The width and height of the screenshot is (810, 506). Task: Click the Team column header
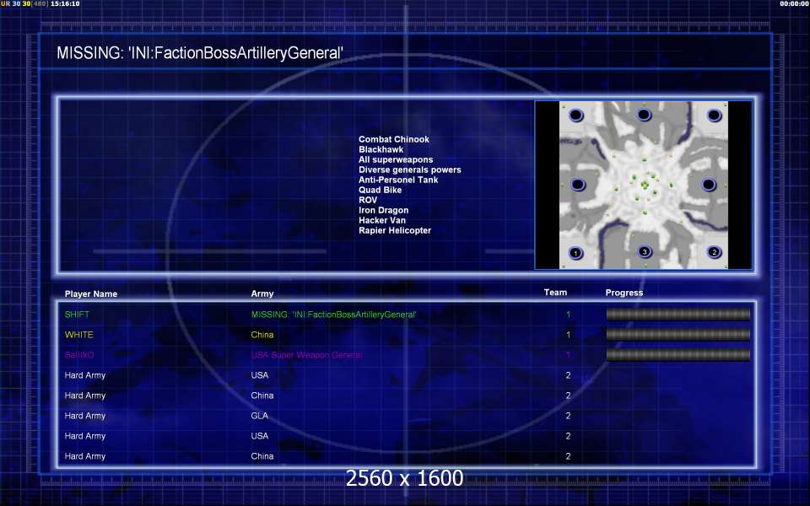click(555, 293)
